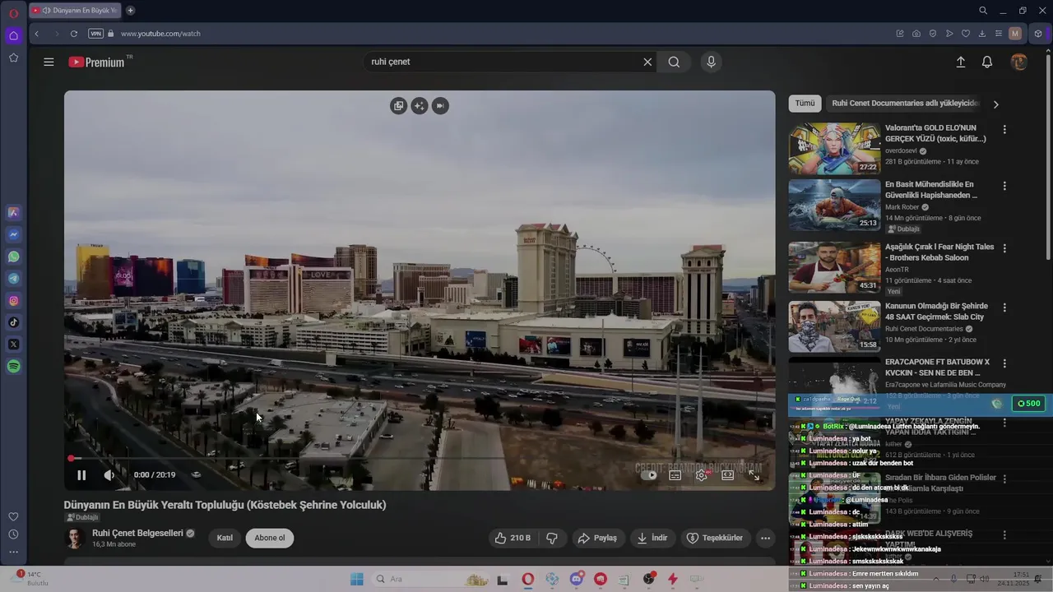Click the video camera icon above video
Screen dimensions: 1053x592
coord(440,105)
